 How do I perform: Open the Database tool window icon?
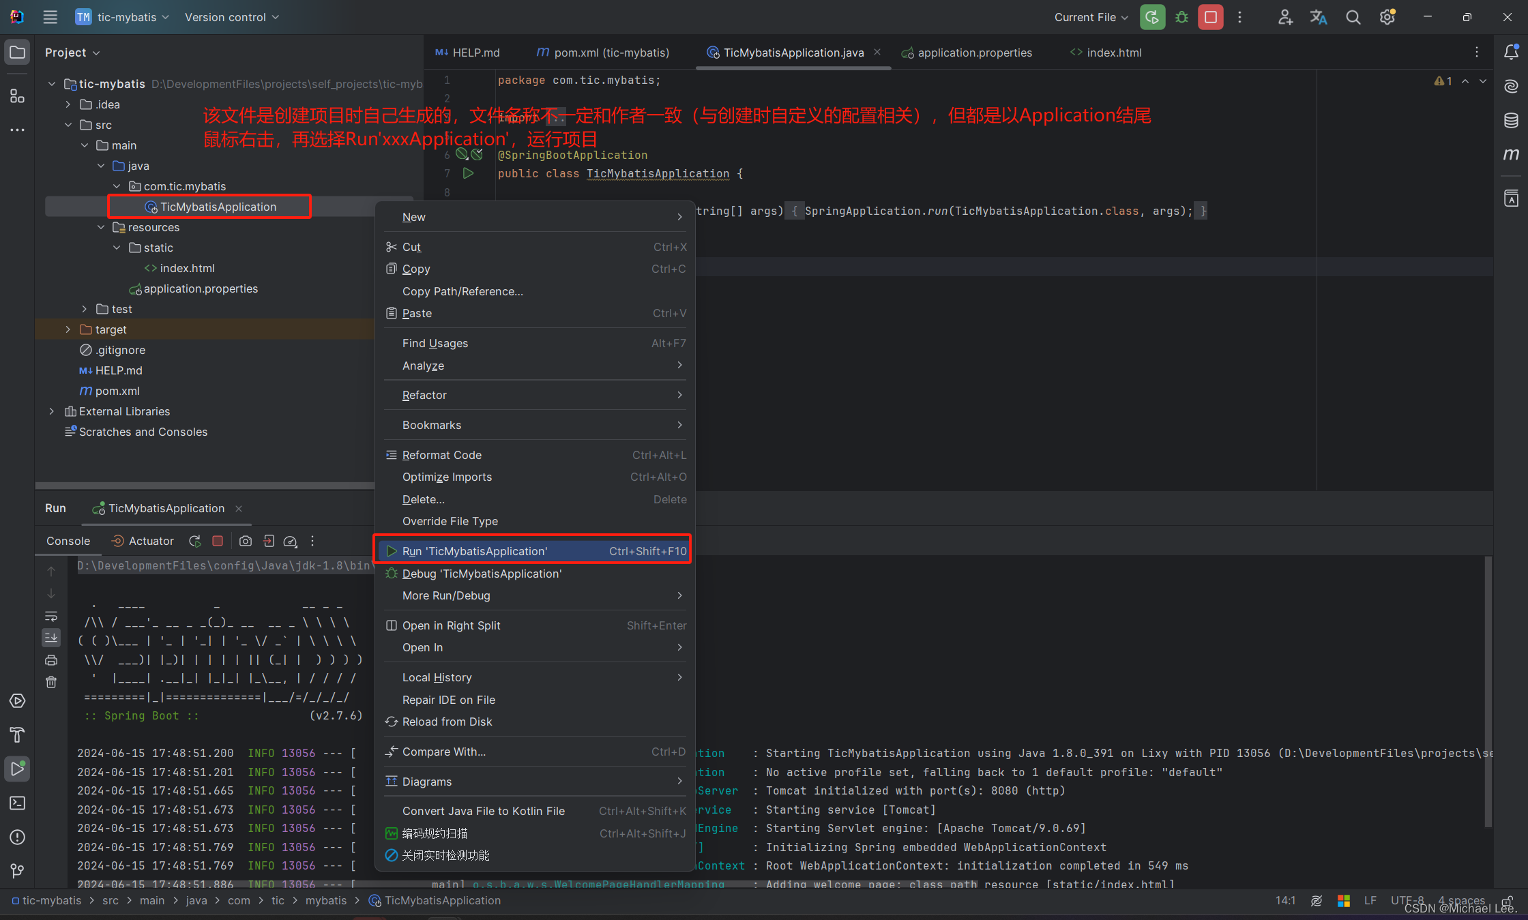[x=1511, y=121]
